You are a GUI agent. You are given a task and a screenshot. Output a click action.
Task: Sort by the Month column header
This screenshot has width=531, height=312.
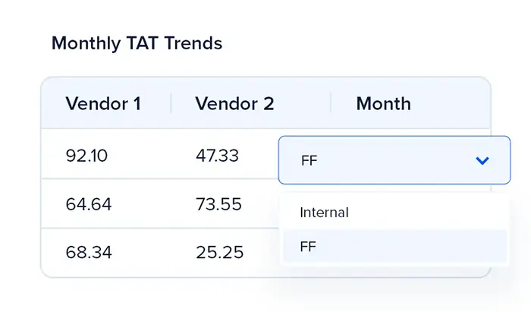tap(383, 104)
